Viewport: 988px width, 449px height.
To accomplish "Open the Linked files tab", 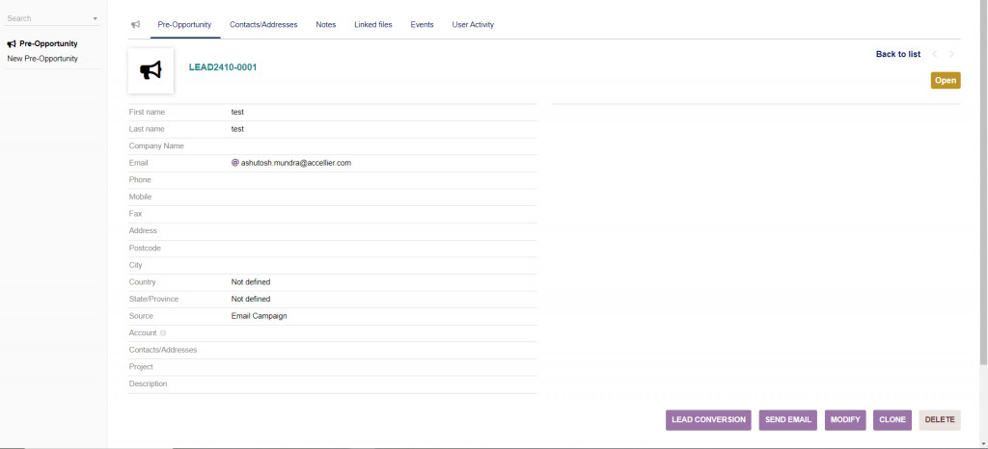I will [x=373, y=24].
